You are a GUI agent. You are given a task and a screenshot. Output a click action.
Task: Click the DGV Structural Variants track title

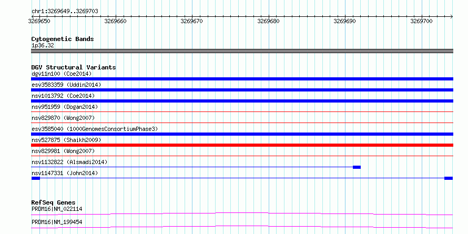[x=74, y=67]
